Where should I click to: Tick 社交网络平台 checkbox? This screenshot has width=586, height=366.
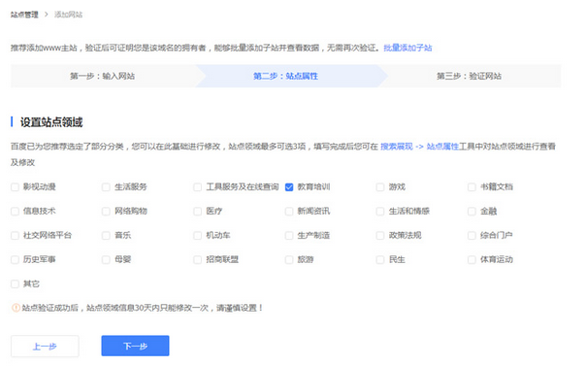click(x=15, y=236)
